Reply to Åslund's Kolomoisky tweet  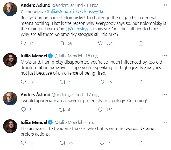click(x=23, y=43)
